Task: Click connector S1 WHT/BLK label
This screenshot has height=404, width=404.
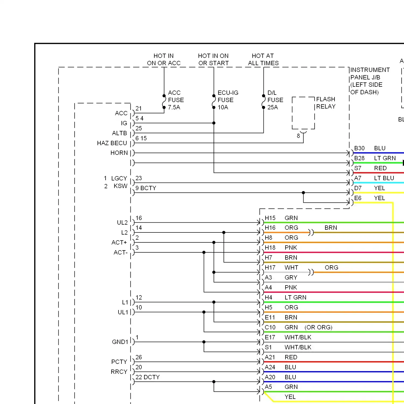Action: coord(288,347)
